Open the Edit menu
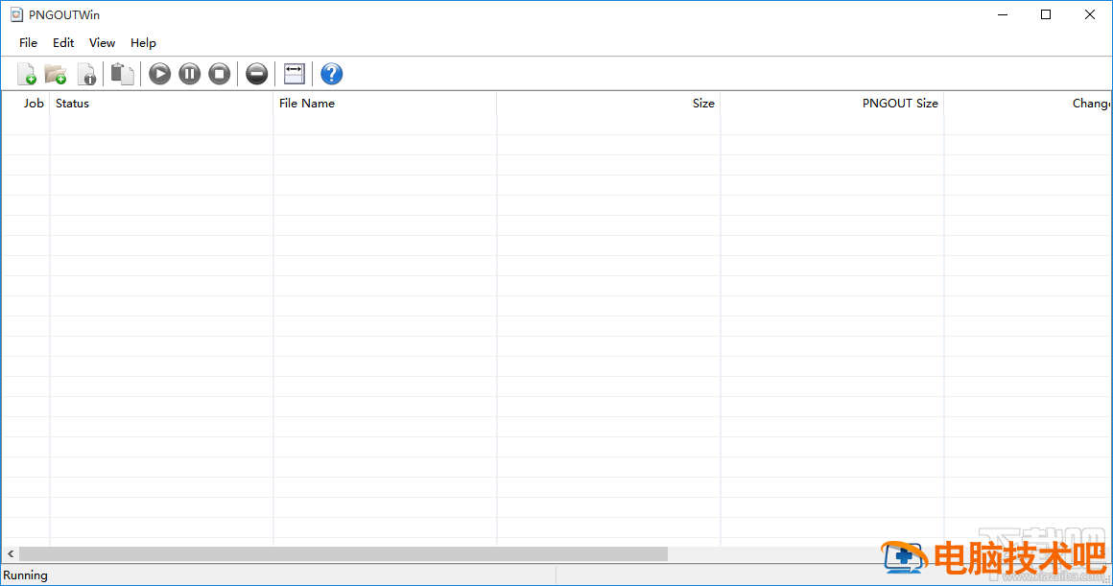Image resolution: width=1113 pixels, height=586 pixels. click(63, 43)
